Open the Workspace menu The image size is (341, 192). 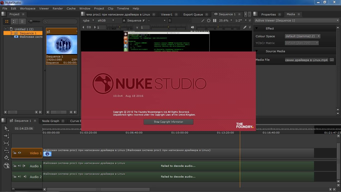click(28, 8)
